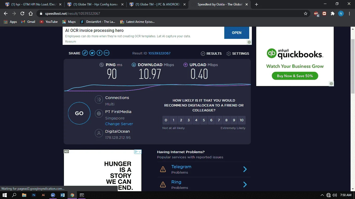
Task: Rate recommendation as 3
Action: click(x=189, y=120)
